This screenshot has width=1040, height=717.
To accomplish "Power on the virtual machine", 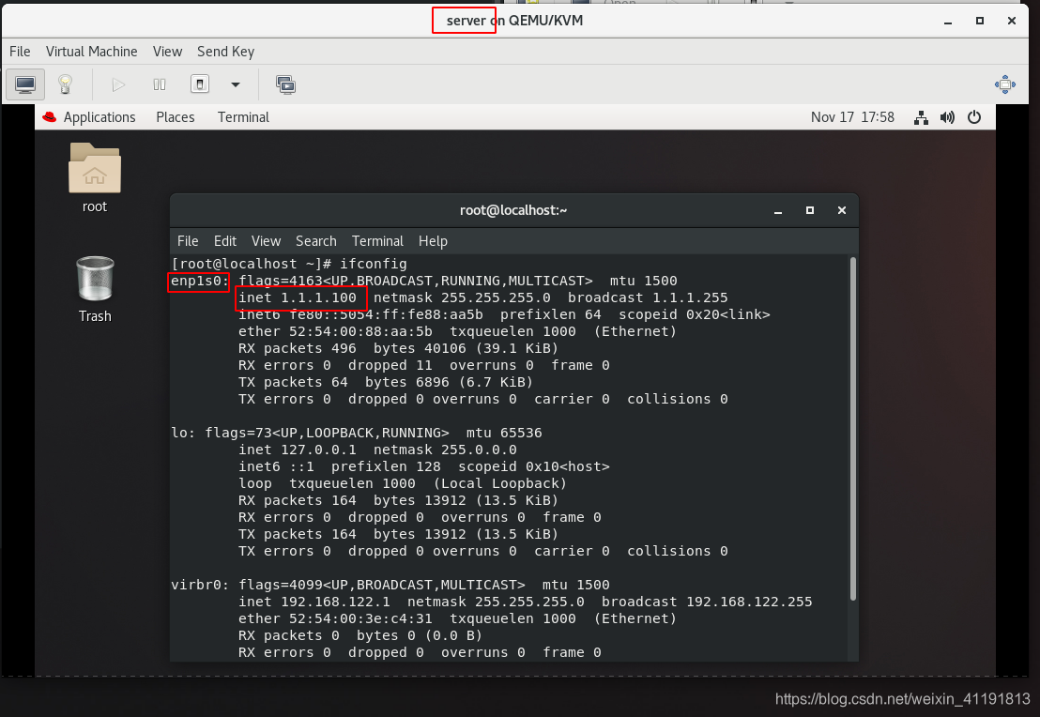I will [118, 84].
